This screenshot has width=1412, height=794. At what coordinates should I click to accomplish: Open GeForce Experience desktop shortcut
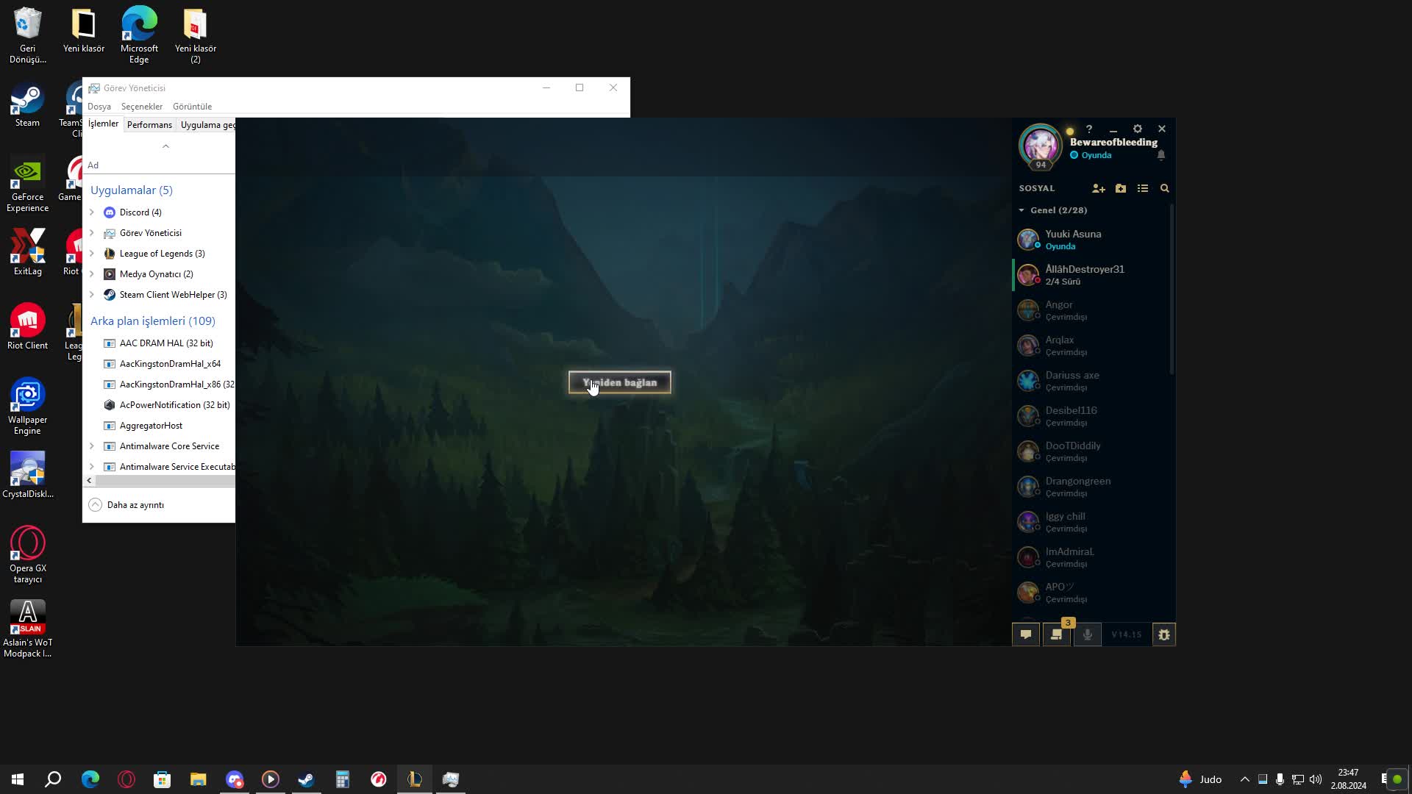pyautogui.click(x=27, y=184)
